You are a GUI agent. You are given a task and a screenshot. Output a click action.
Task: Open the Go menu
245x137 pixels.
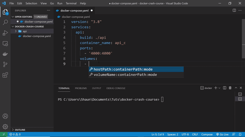[x=52, y=3]
